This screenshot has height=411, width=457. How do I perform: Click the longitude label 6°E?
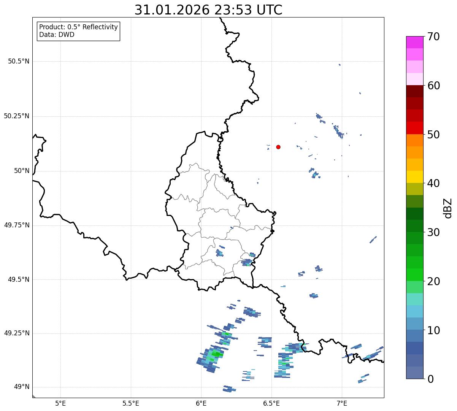point(201,403)
